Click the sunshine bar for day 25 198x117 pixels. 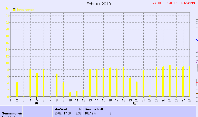coord(170,80)
